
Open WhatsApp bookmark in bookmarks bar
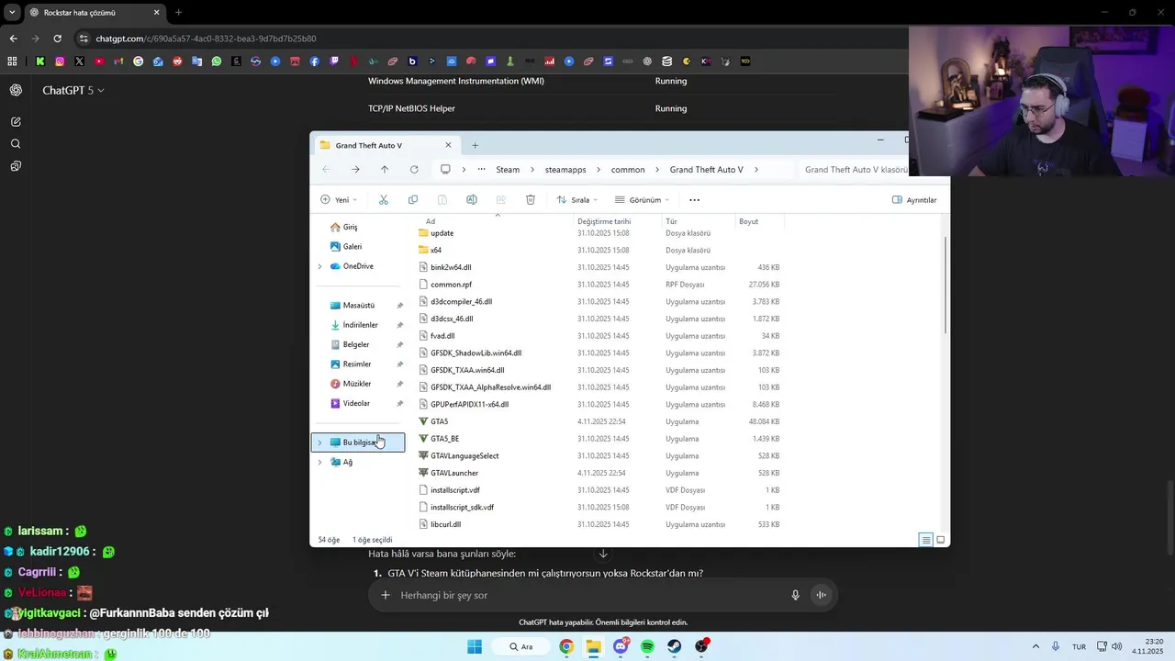pos(217,62)
